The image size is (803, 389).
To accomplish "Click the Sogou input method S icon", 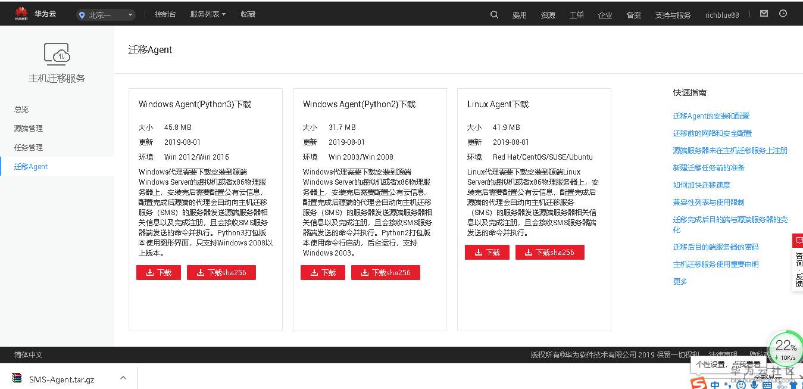I will point(699,384).
